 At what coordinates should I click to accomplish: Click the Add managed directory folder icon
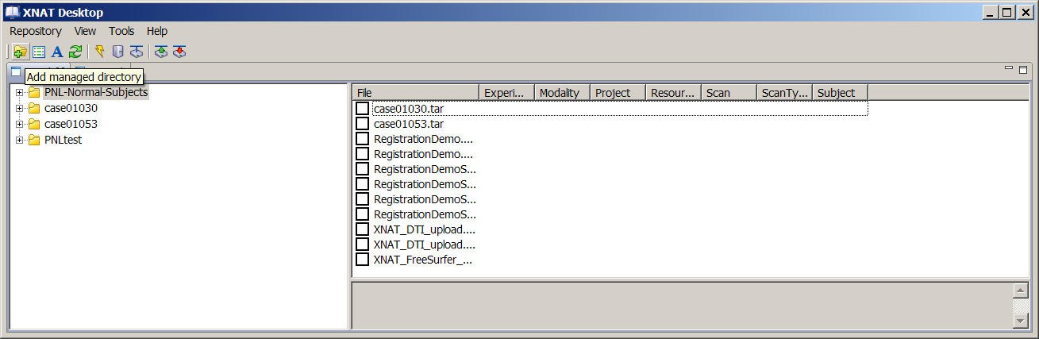(20, 52)
